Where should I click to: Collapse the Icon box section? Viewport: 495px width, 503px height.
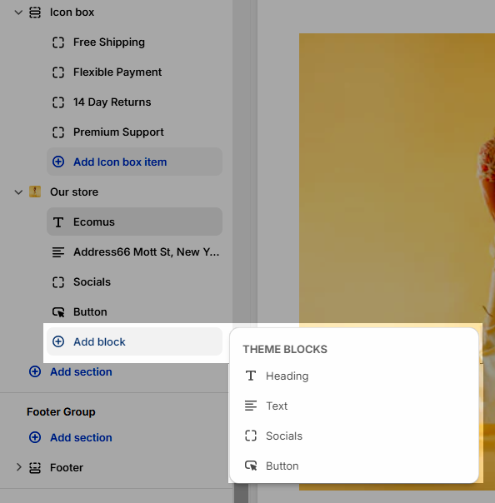tap(18, 12)
